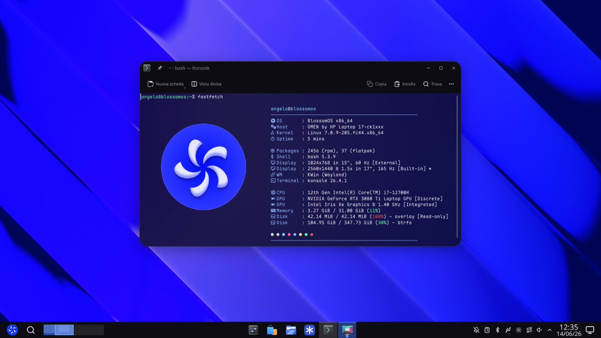Open the Bluetooth tray icon
The height and width of the screenshot is (338, 601).
pyautogui.click(x=497, y=330)
